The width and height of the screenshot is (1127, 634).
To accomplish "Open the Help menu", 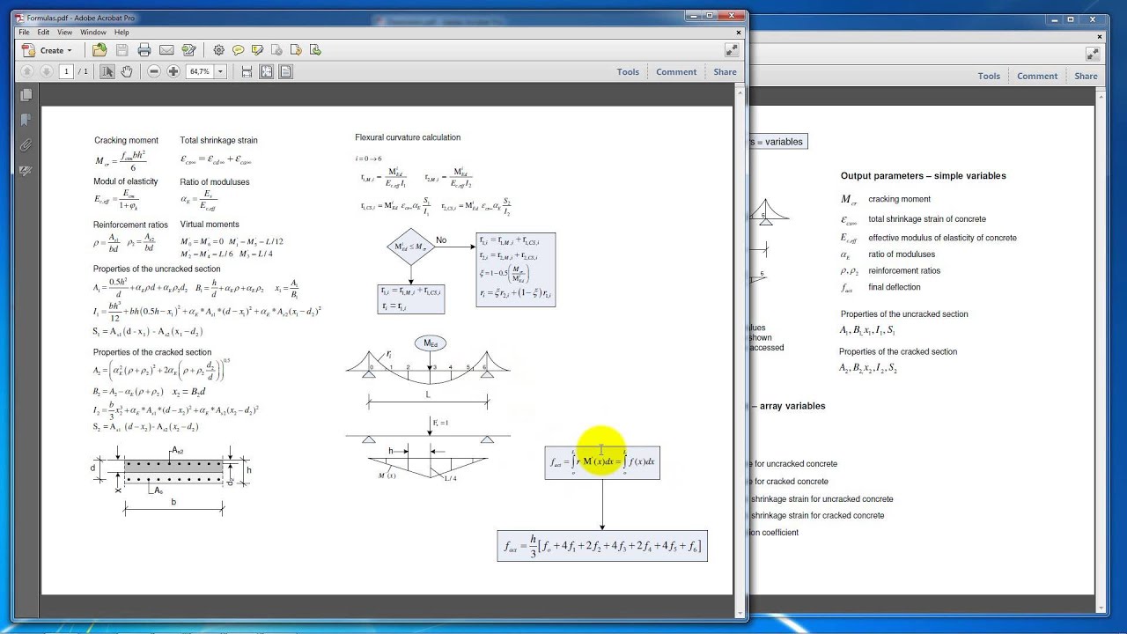I will (x=122, y=32).
